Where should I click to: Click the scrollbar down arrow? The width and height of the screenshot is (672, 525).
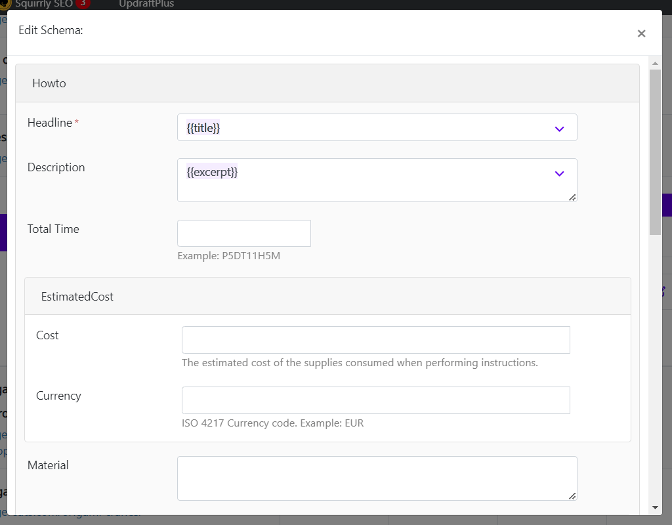pyautogui.click(x=655, y=507)
